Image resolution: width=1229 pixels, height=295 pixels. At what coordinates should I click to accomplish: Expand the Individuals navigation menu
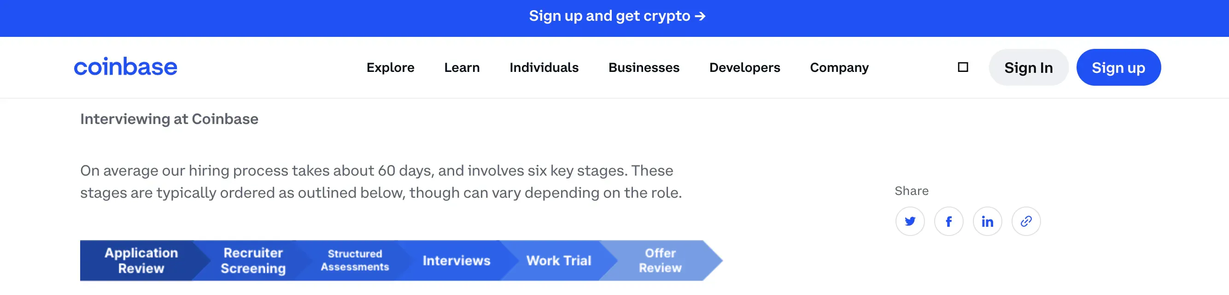(544, 67)
